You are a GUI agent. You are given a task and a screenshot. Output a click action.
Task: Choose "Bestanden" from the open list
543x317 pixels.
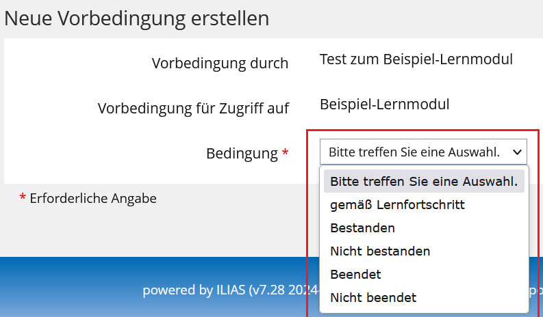pyautogui.click(x=362, y=228)
